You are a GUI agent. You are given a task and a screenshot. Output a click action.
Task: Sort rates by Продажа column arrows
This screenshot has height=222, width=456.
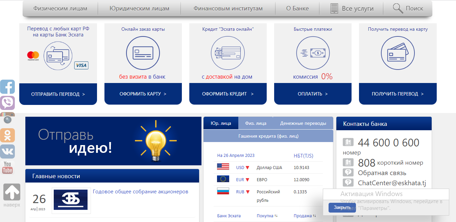click(x=314, y=216)
